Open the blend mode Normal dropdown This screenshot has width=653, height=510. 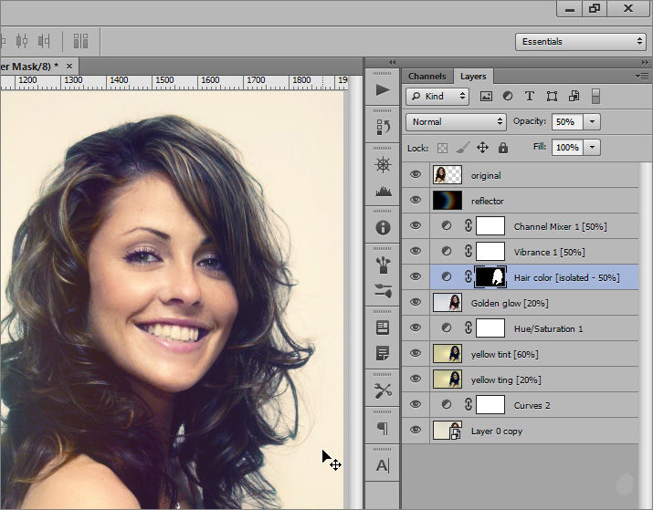click(457, 121)
